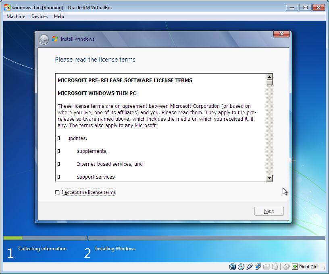Open the Help menu

pyautogui.click(x=59, y=16)
